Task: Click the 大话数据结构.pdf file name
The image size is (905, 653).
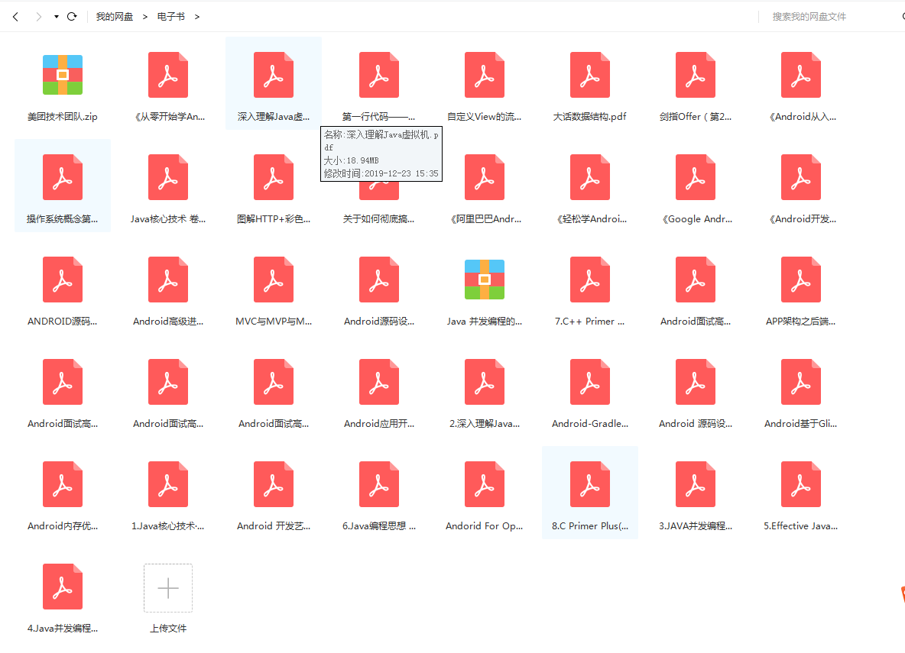Action: click(x=590, y=117)
